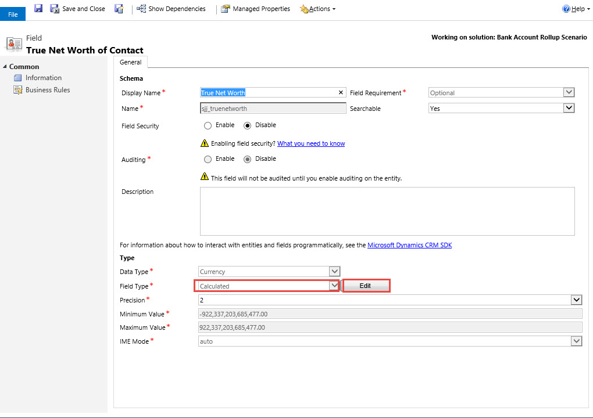Collapse the Common section

[x=5, y=67]
